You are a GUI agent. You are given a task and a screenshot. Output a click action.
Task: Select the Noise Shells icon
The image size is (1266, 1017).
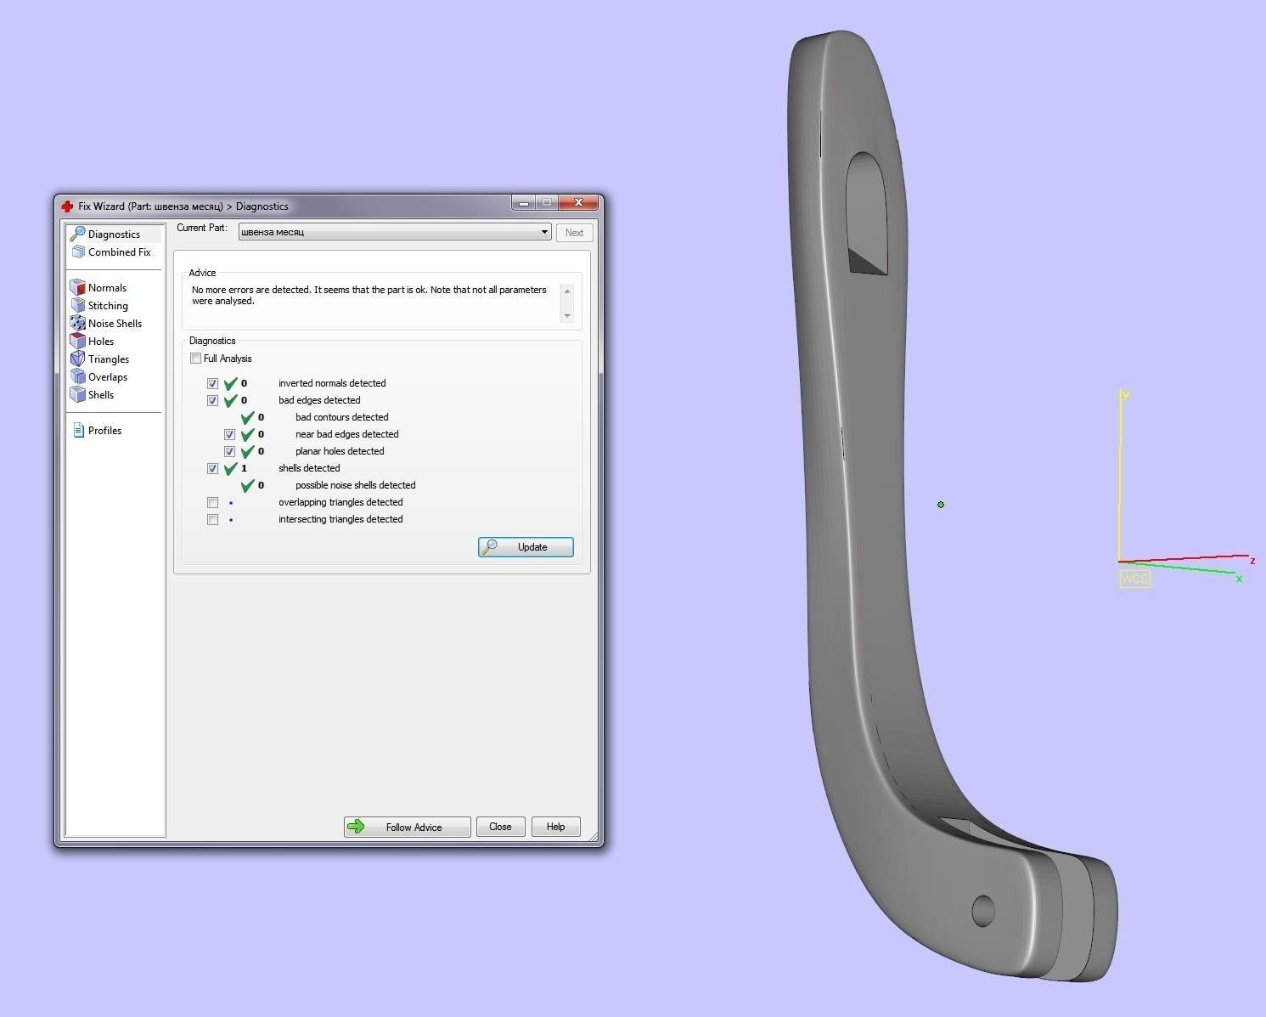[x=78, y=323]
